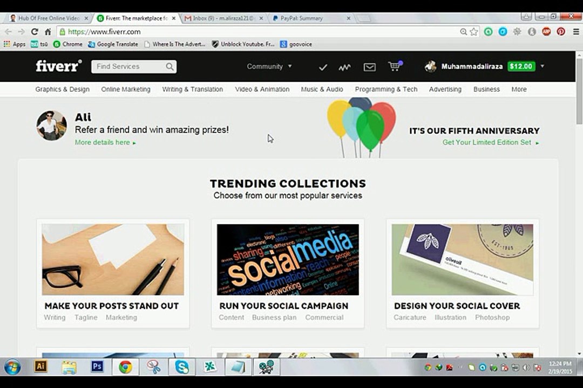Open Adobe Illustrator from the taskbar
This screenshot has height=388, width=583.
coord(40,367)
